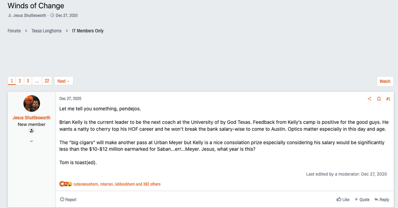The image size is (398, 208).
Task: Jump to last page 22
Action: tap(47, 81)
